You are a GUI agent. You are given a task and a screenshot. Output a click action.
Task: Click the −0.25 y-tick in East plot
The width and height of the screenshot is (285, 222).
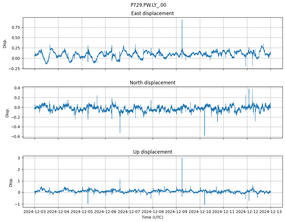coord(15,69)
